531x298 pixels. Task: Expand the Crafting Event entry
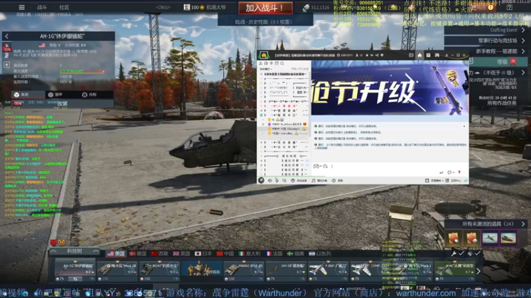click(x=487, y=30)
